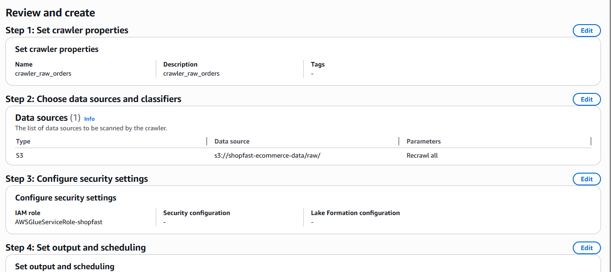
Task: Edit Step 4 output and scheduling
Action: tap(586, 248)
